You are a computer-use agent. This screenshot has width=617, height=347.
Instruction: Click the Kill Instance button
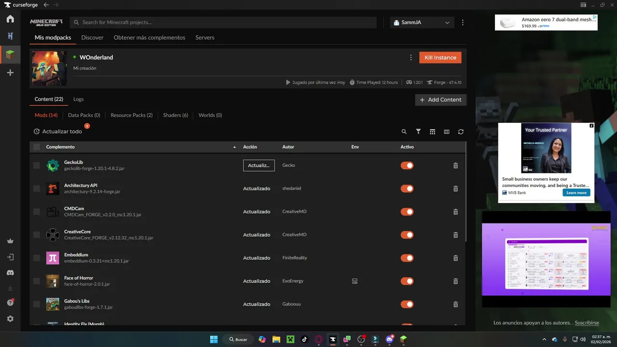[440, 57]
